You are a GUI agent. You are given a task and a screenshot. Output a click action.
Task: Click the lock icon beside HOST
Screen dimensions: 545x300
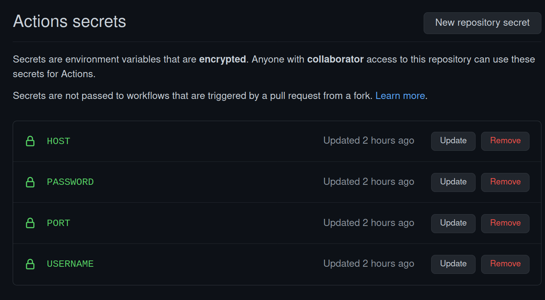(x=30, y=141)
